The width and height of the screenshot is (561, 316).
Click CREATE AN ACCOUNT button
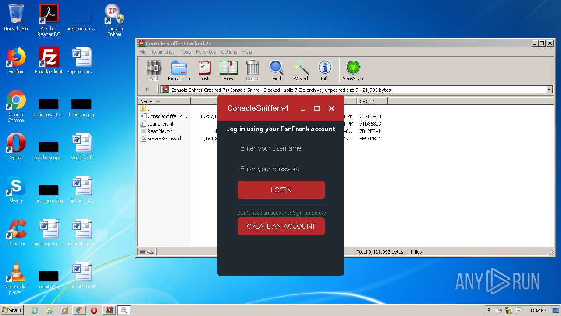click(x=281, y=226)
